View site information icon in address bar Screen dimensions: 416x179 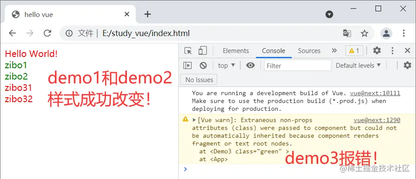(x=69, y=33)
